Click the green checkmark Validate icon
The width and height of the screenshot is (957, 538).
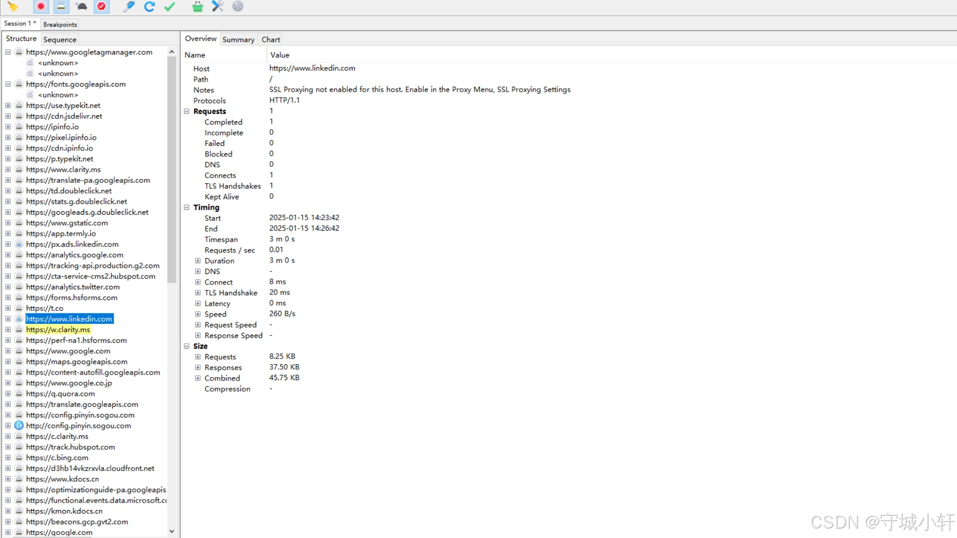[169, 6]
